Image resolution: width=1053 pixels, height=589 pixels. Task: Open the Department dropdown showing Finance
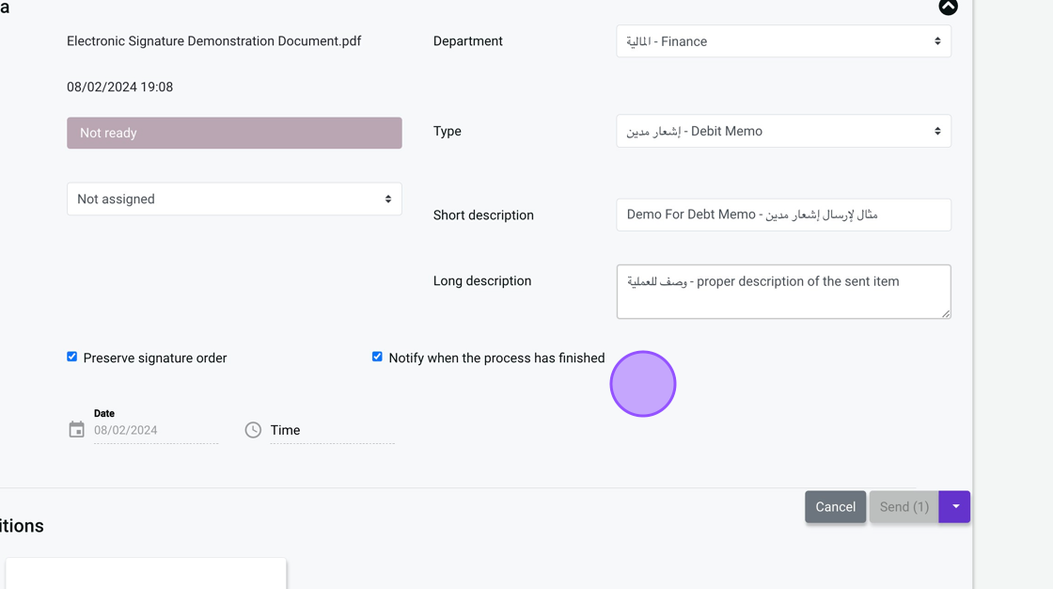783,41
